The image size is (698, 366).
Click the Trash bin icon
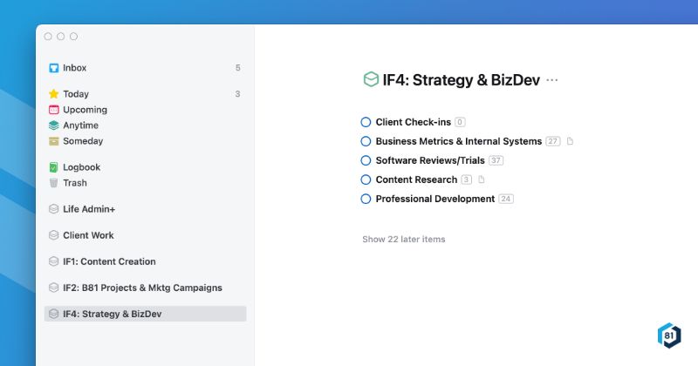click(x=54, y=183)
